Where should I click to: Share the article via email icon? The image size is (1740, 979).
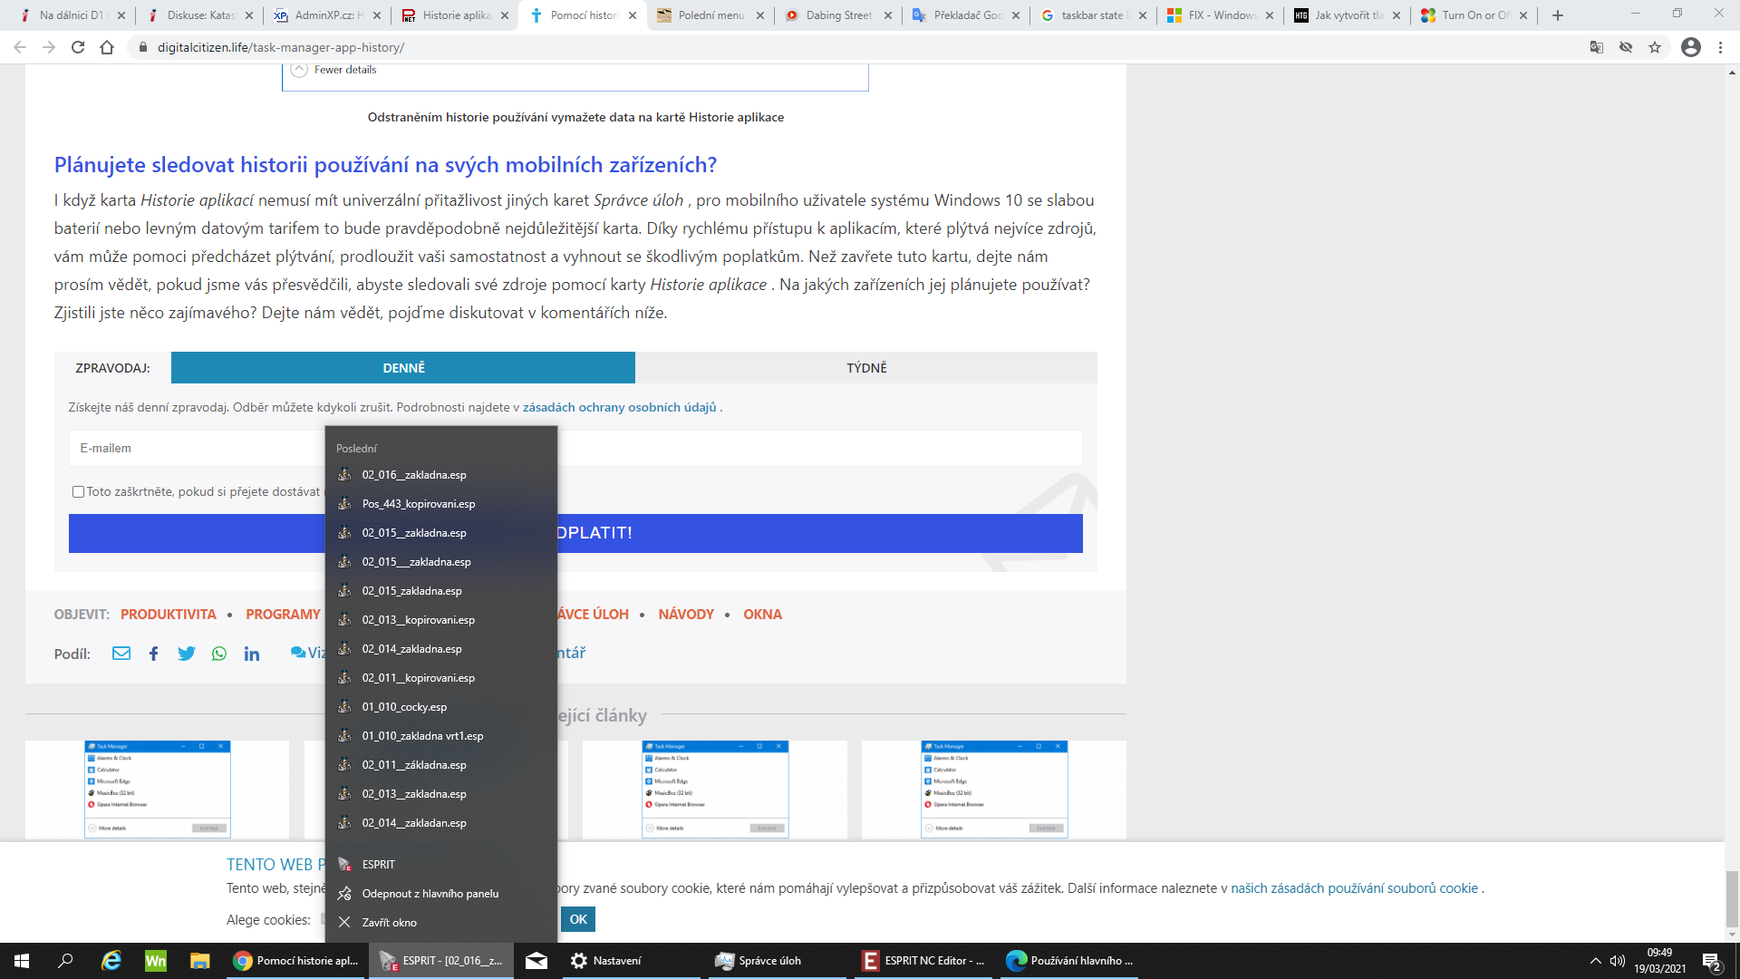(x=121, y=654)
